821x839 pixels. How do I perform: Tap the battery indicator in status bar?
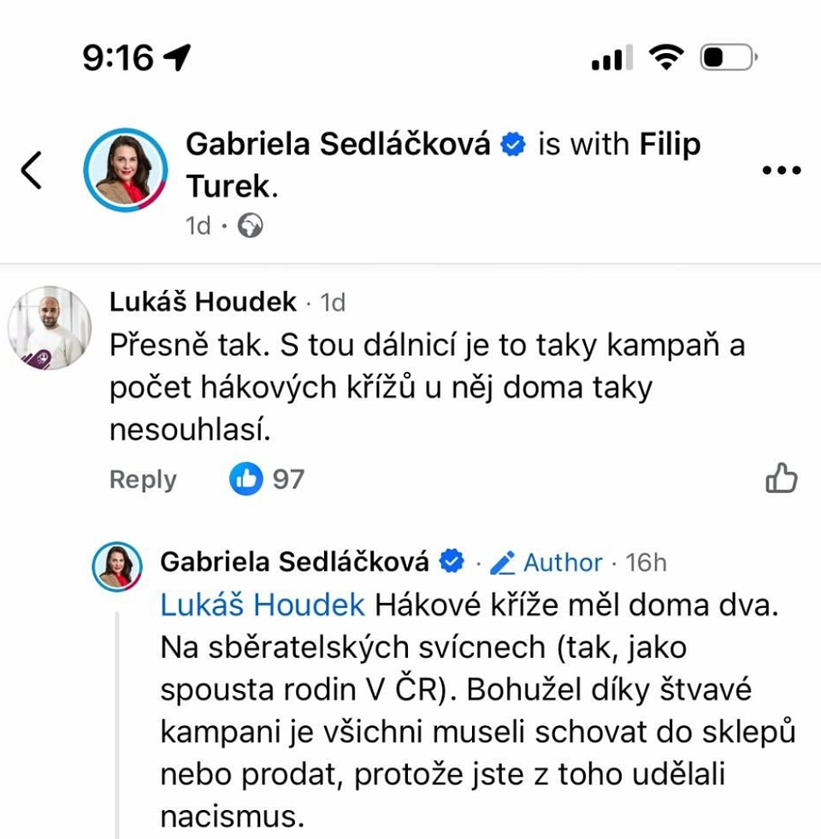727,58
